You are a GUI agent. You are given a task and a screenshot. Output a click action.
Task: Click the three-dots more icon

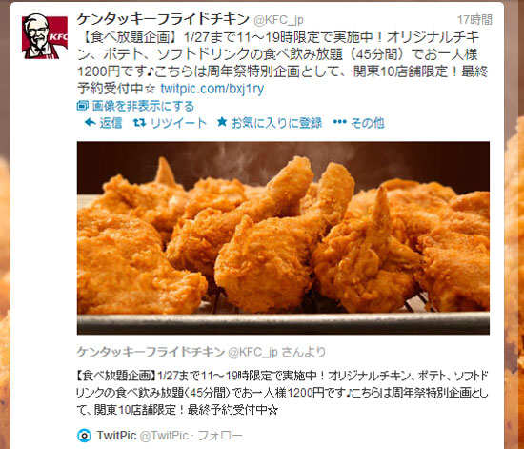(339, 122)
